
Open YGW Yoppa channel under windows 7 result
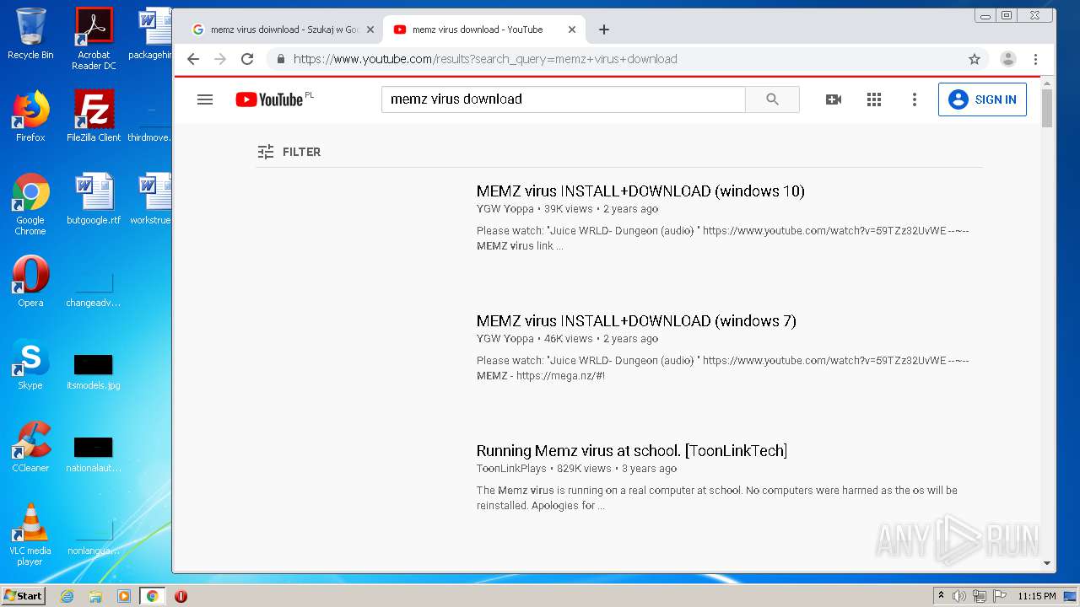(x=505, y=339)
